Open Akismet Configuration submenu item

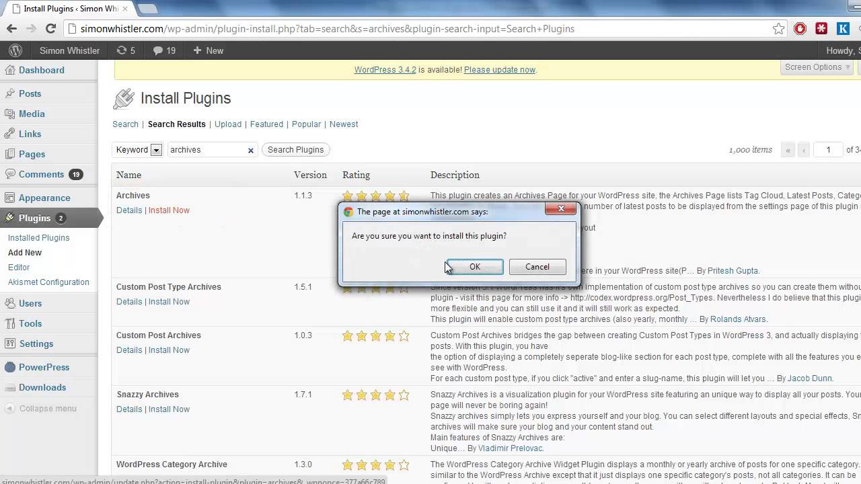pyautogui.click(x=48, y=282)
